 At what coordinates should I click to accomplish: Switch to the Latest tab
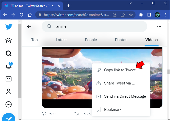point(61,40)
